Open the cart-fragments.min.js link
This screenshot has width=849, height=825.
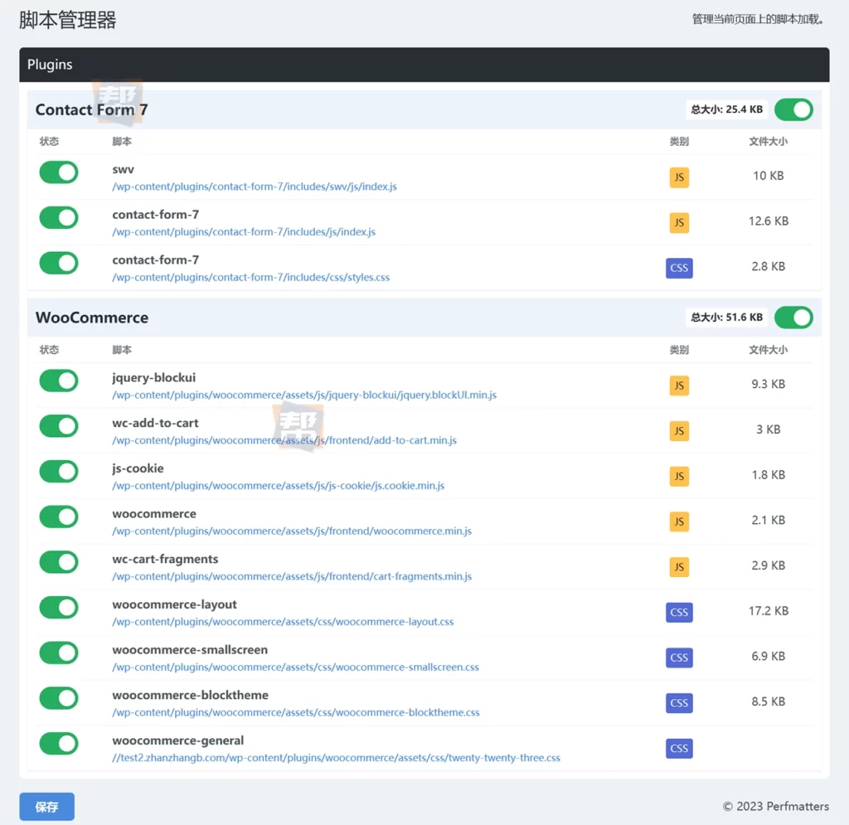292,576
